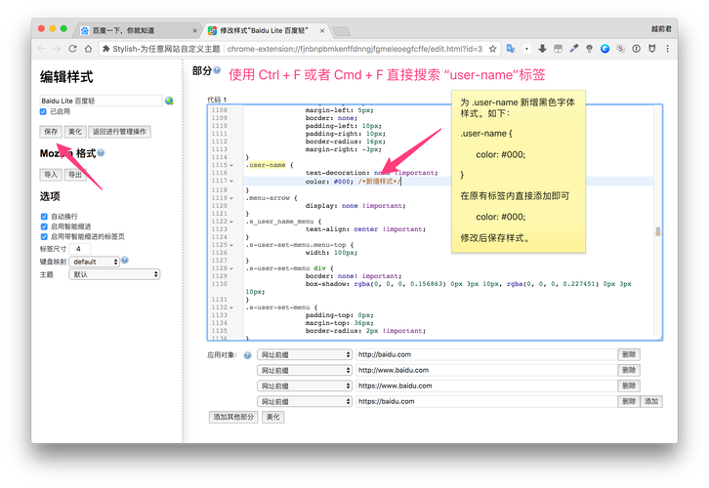This screenshot has height=488, width=709.
Task: Open the 主题 theme dropdown
Action: tap(114, 274)
